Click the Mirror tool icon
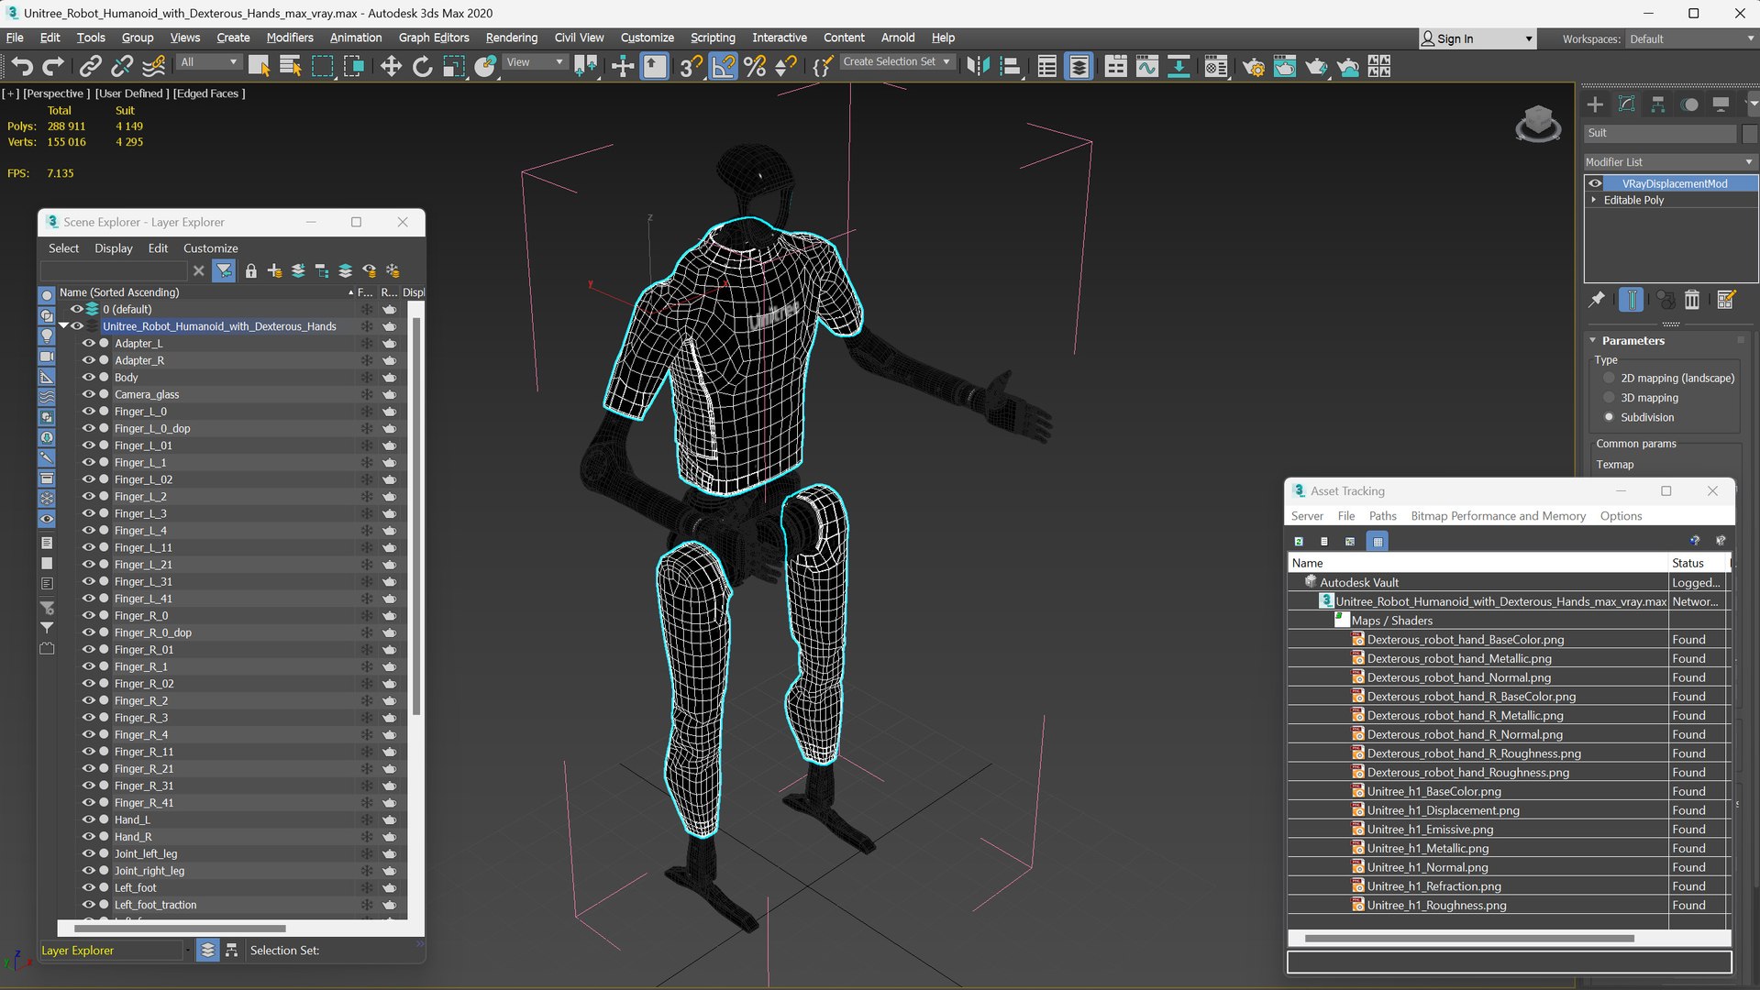 (978, 66)
